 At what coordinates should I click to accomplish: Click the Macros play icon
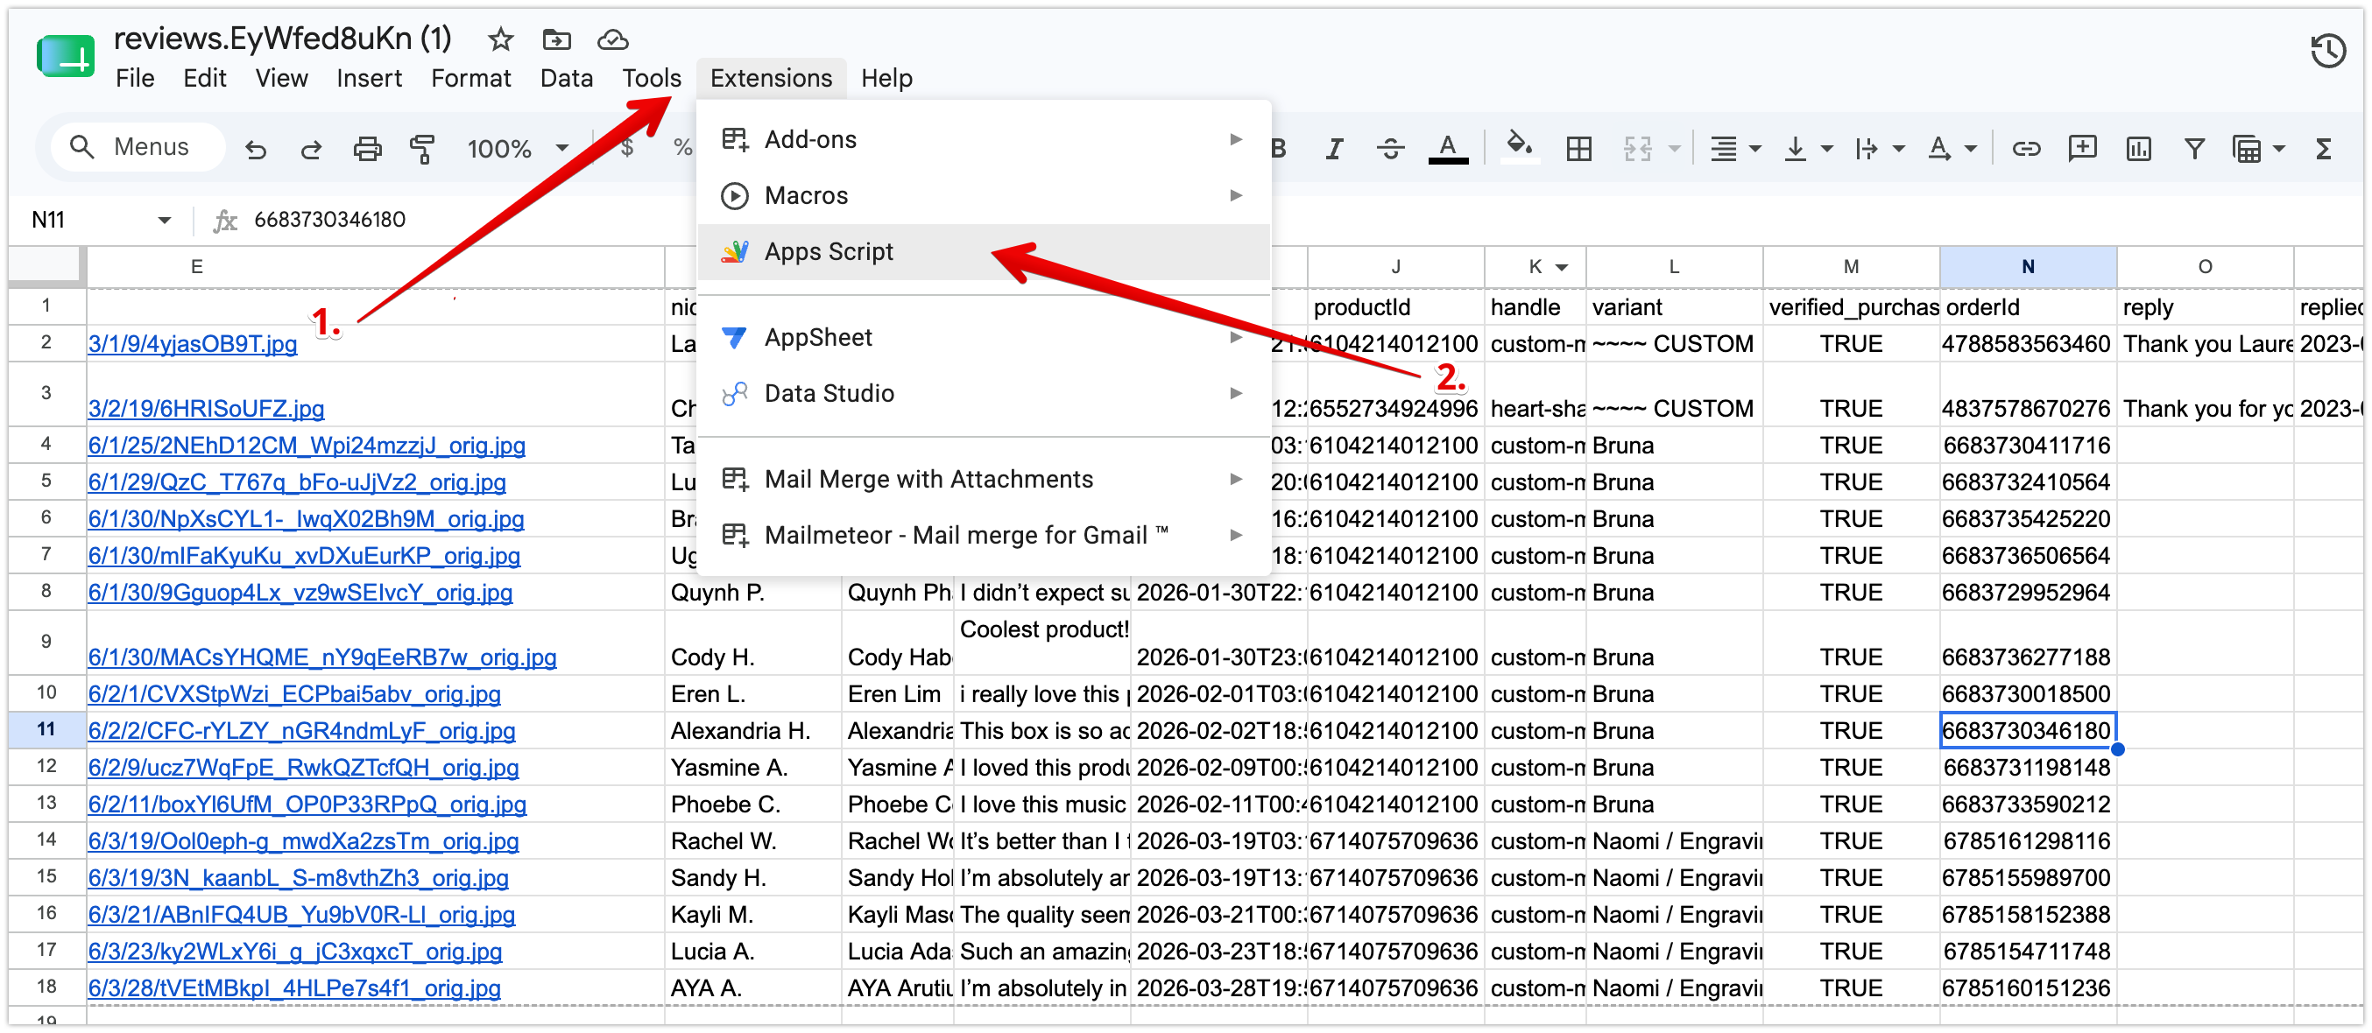(734, 196)
